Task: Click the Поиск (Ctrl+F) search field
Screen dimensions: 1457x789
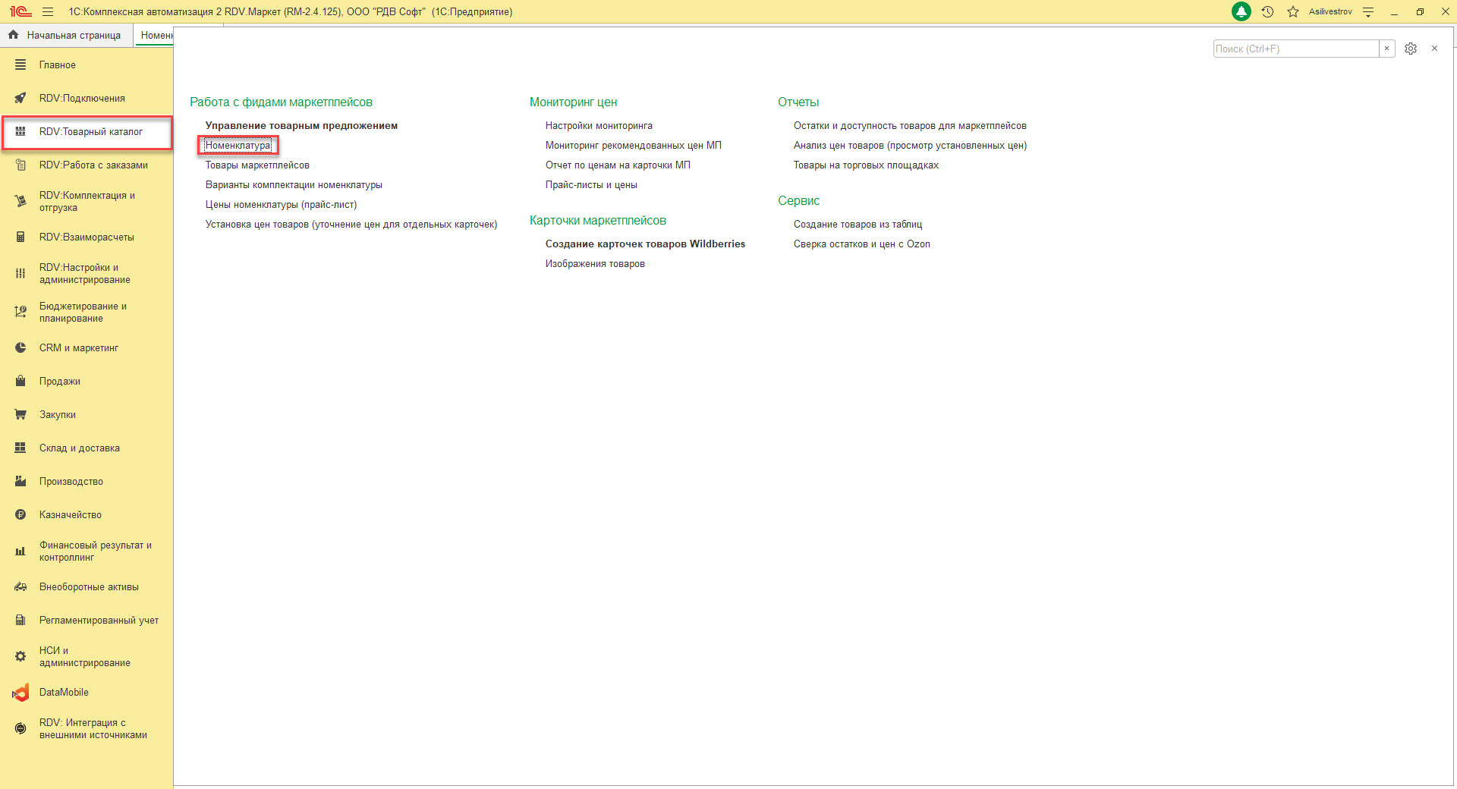Action: 1296,49
